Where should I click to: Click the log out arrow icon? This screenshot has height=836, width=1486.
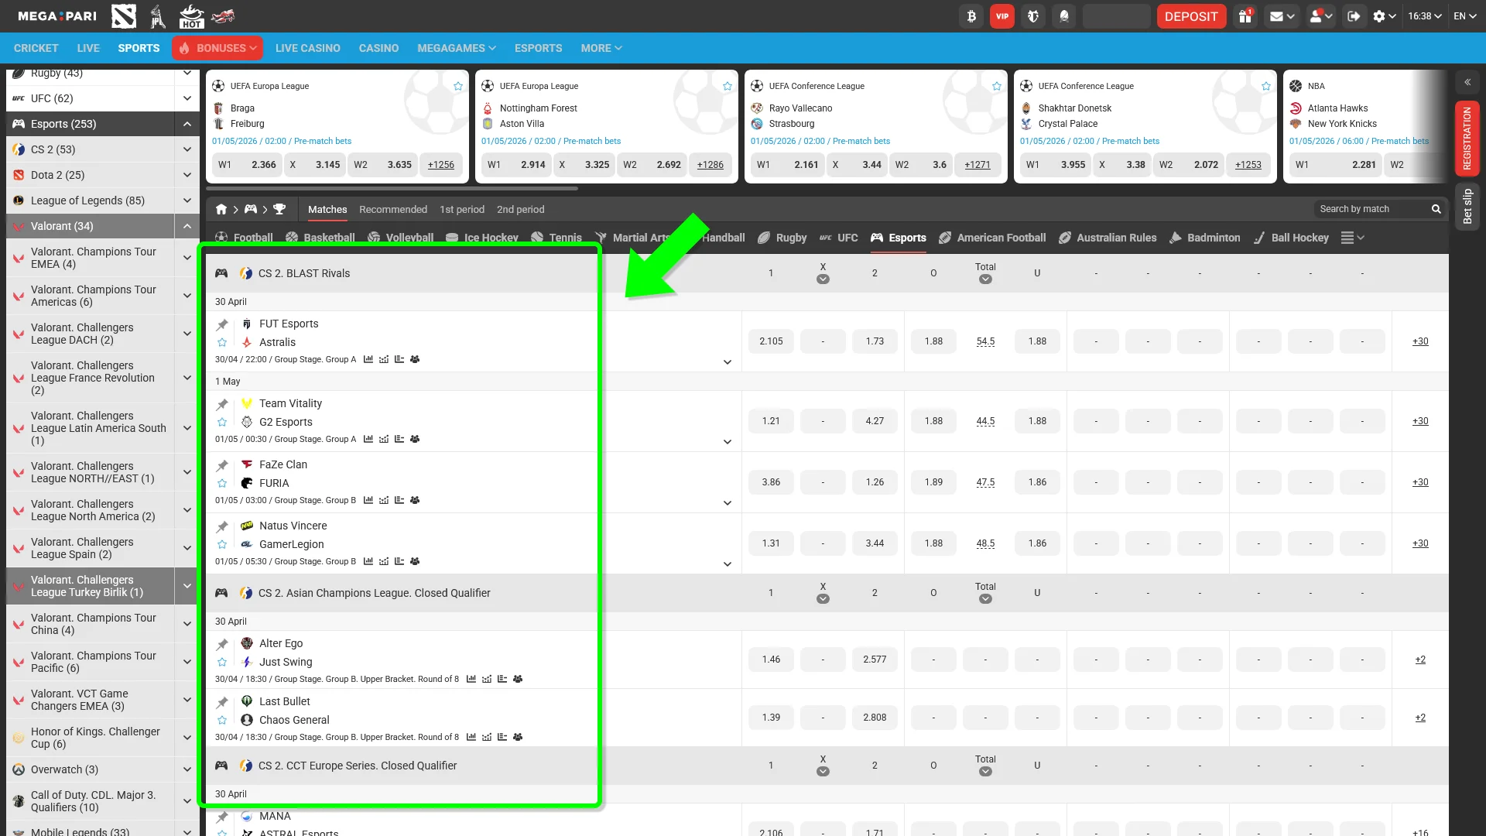1354,16
